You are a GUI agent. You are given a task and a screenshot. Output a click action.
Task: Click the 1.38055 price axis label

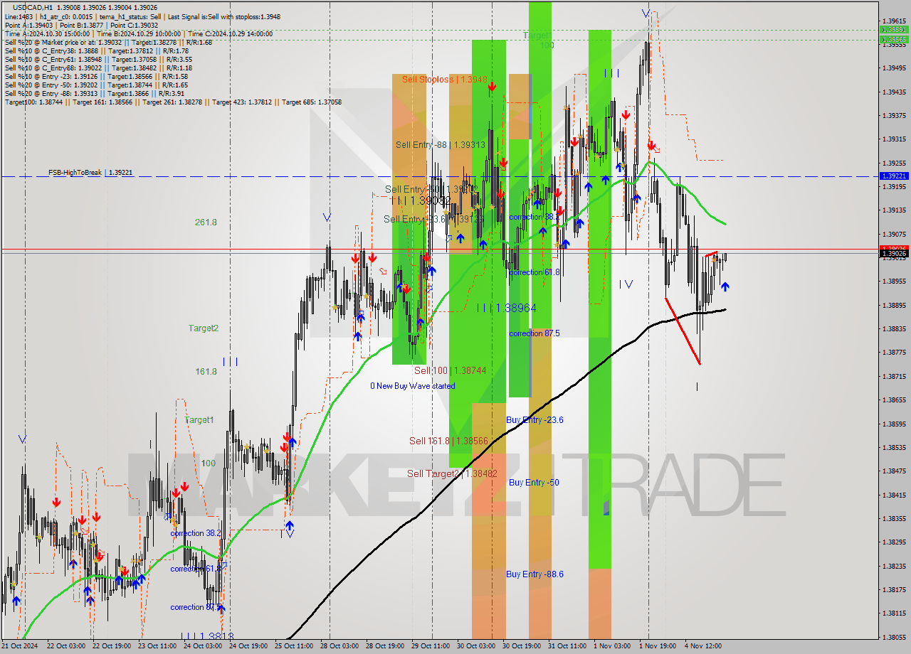pos(894,637)
